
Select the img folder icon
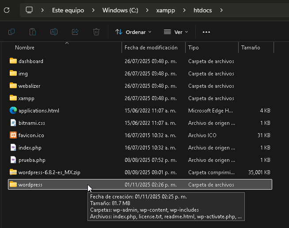click(x=13, y=73)
